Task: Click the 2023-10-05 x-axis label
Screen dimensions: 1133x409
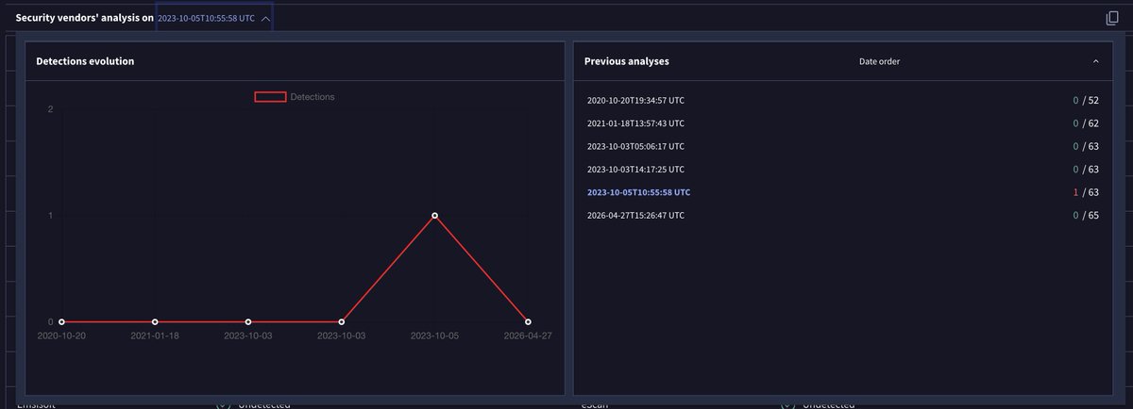Action: pos(434,335)
